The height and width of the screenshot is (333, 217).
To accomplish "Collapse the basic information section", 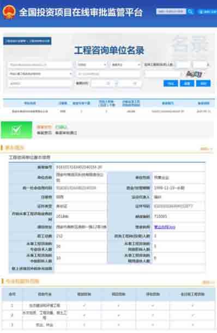I will pos(206,149).
